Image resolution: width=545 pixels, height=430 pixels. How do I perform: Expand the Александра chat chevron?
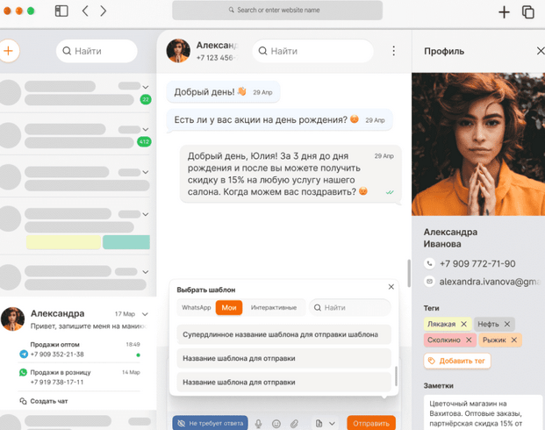[145, 314]
